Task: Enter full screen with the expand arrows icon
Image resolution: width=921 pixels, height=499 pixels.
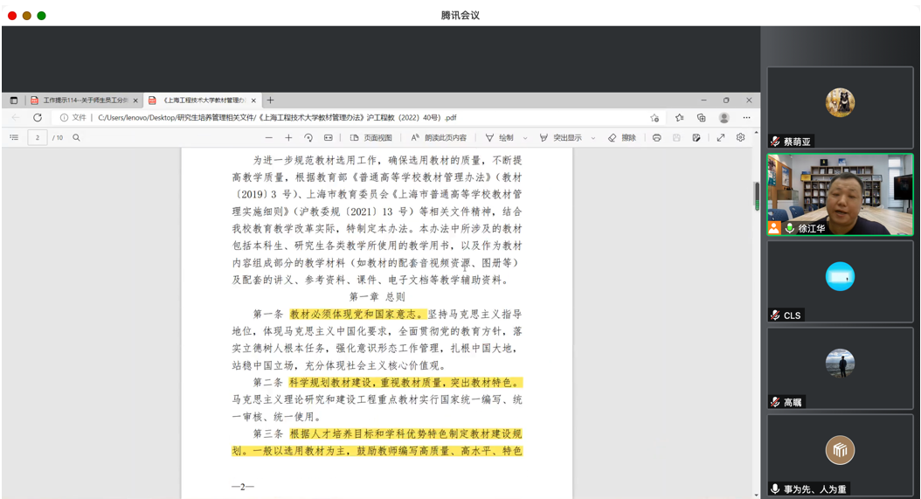Action: click(721, 138)
